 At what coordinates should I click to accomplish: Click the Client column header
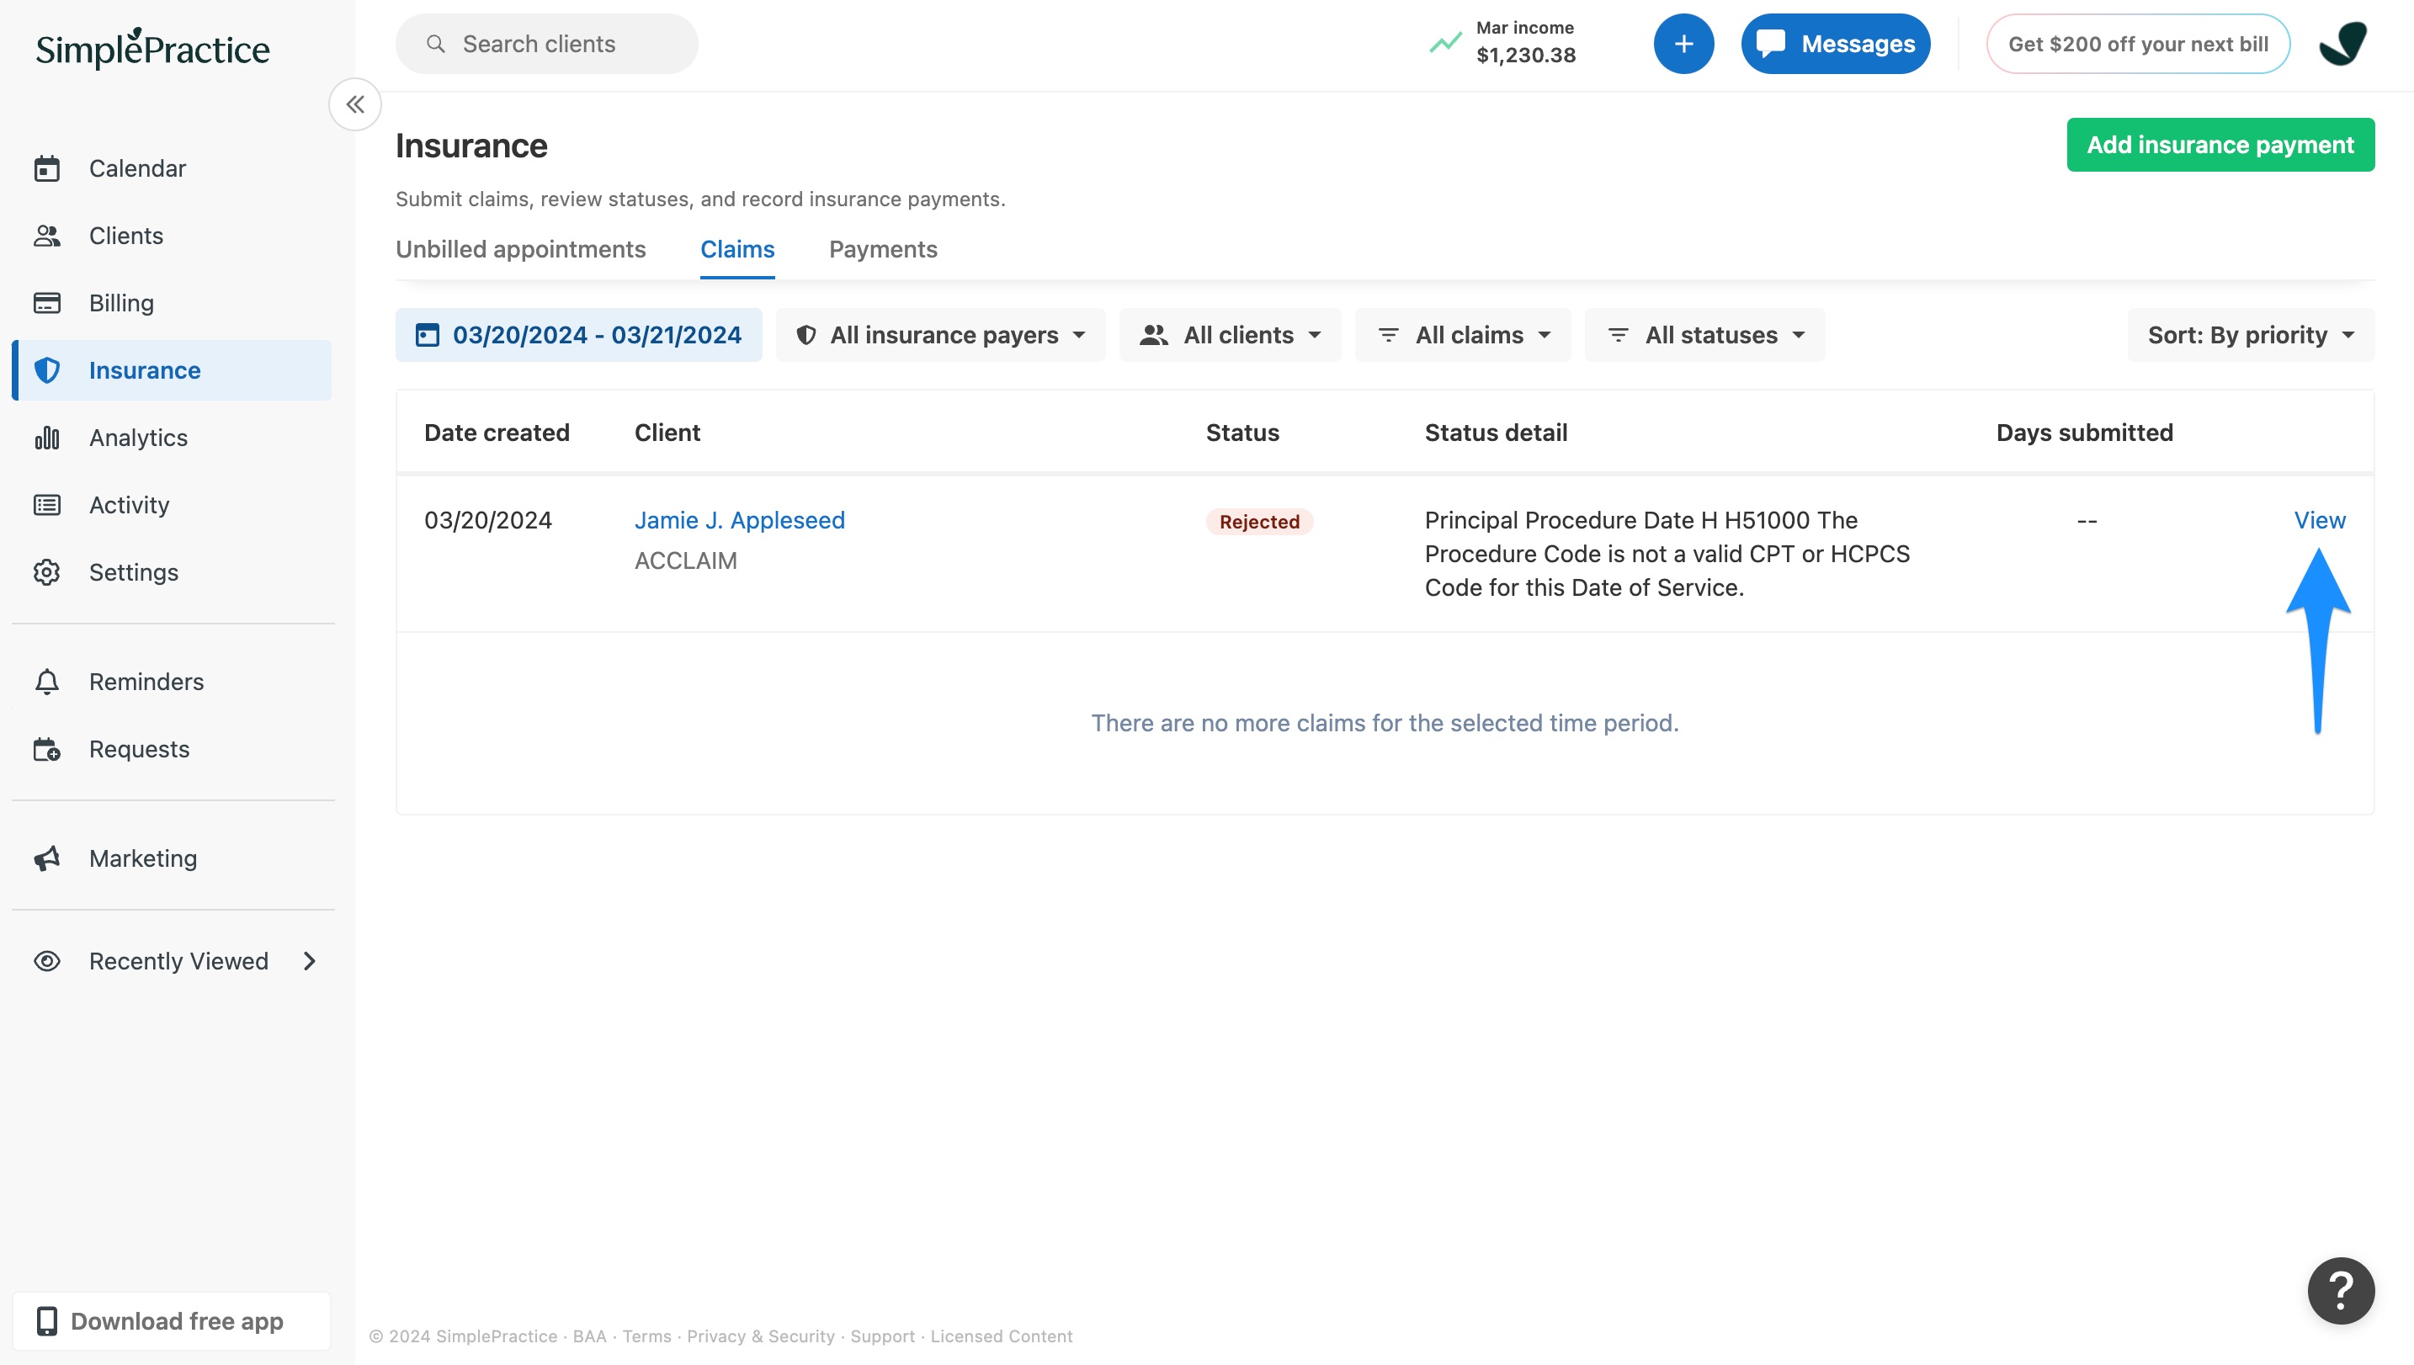click(x=667, y=433)
